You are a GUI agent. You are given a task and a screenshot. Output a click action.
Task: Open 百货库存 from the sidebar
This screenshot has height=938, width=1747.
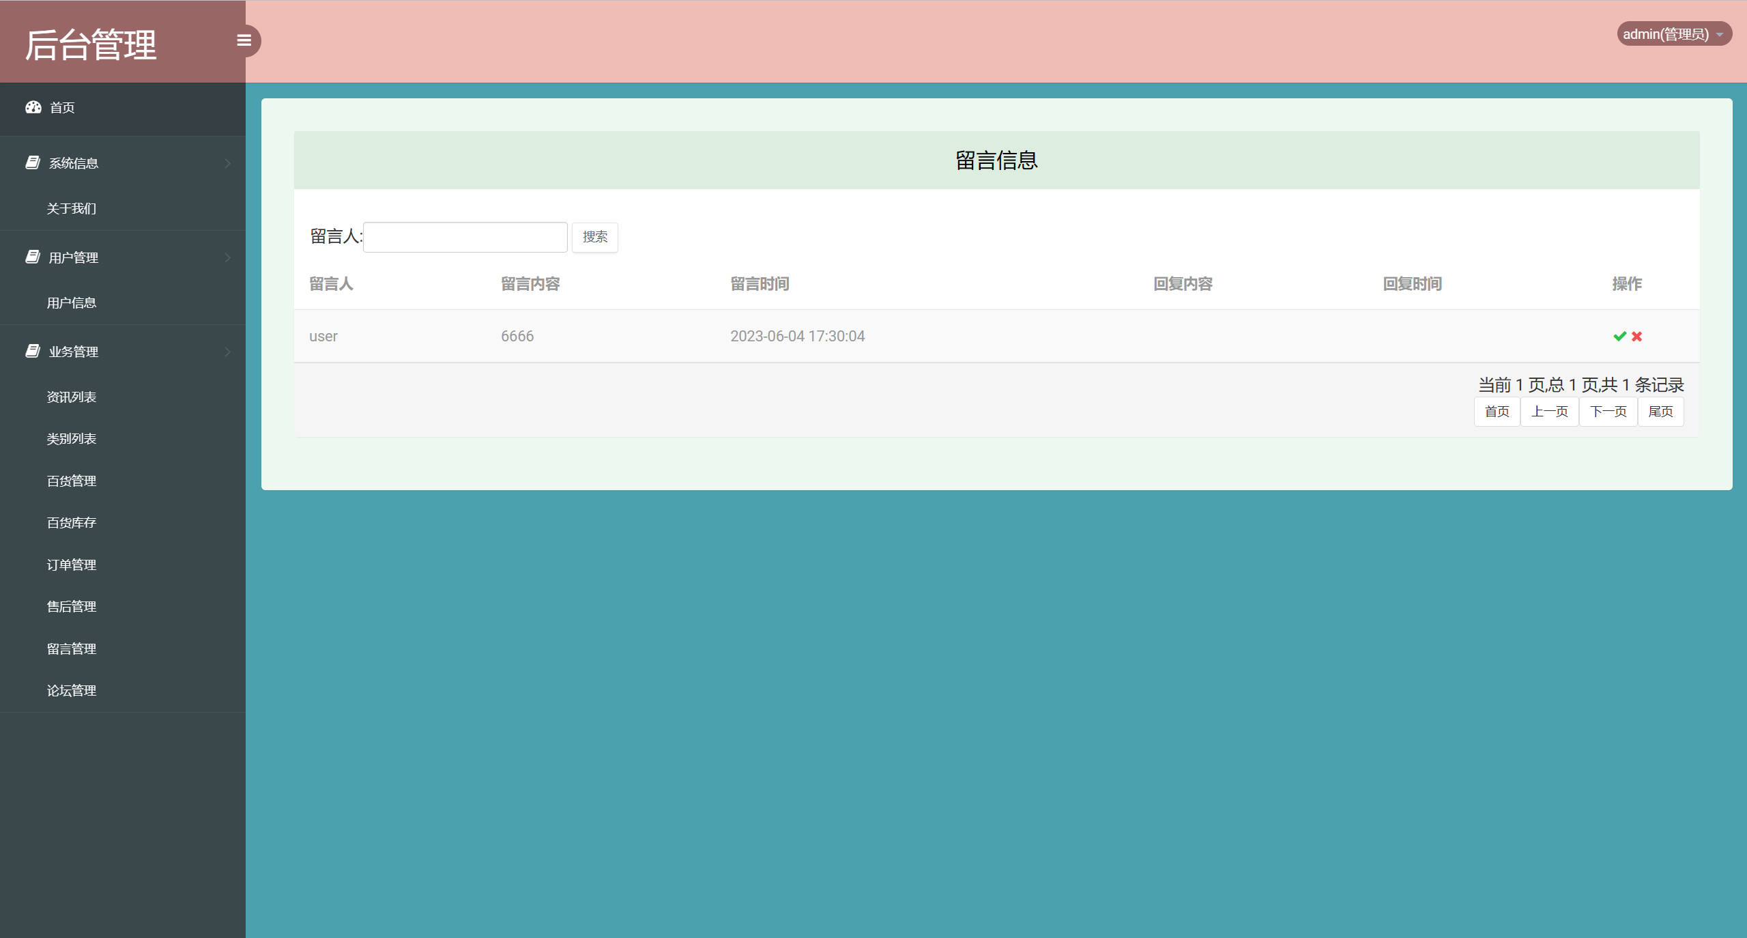(71, 522)
